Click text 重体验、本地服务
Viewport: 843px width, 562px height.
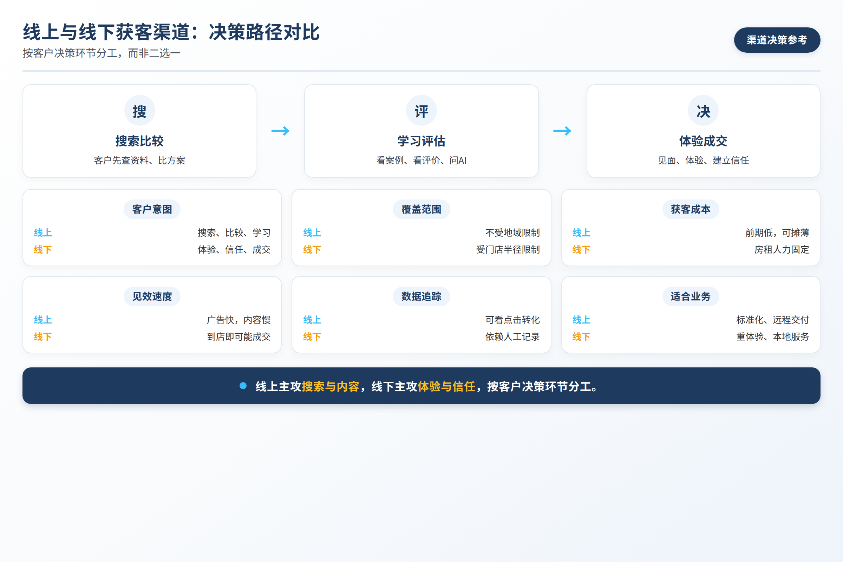click(x=772, y=336)
